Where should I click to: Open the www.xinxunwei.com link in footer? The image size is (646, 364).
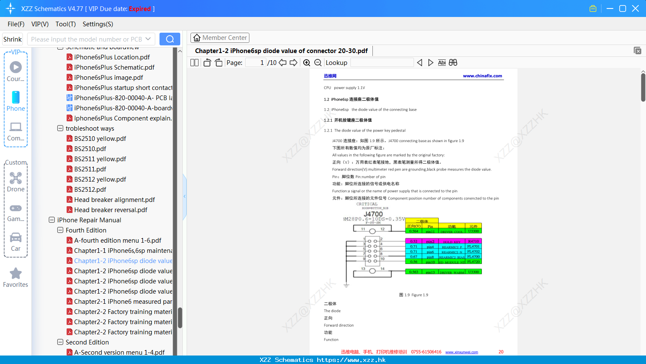(x=461, y=352)
